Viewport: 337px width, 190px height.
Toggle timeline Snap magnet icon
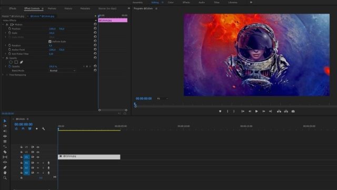23,129
